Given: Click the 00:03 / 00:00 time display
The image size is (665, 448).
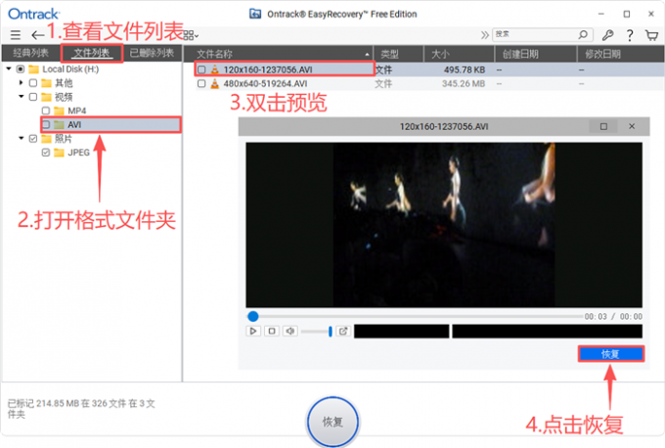Looking at the screenshot, I should pyautogui.click(x=613, y=317).
